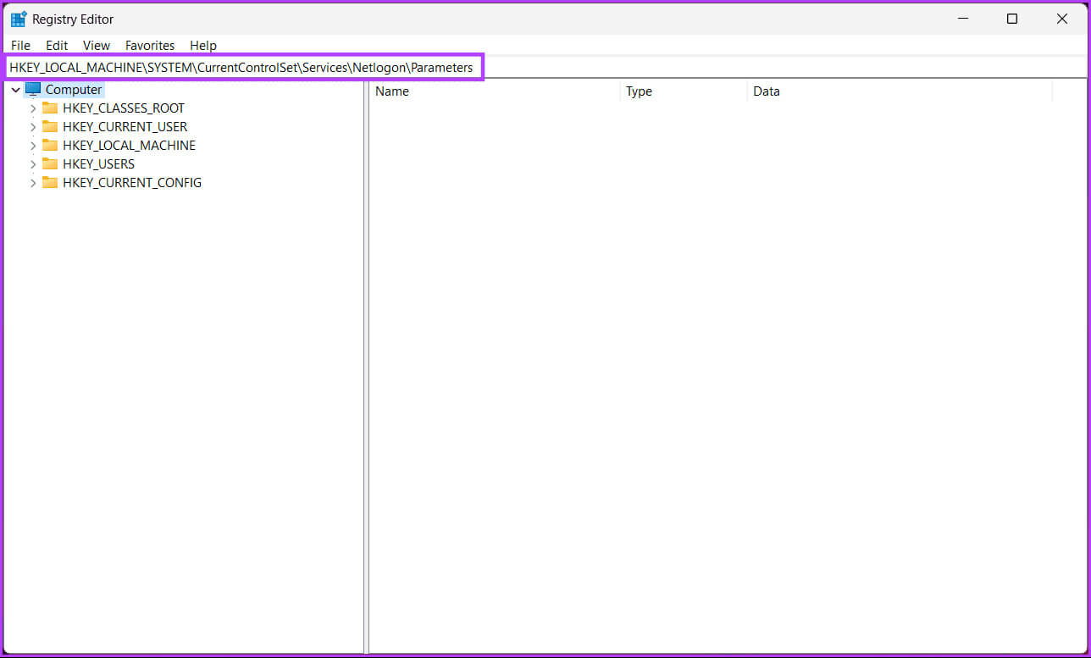Image resolution: width=1091 pixels, height=658 pixels.
Task: Open the File menu
Action: coord(20,46)
